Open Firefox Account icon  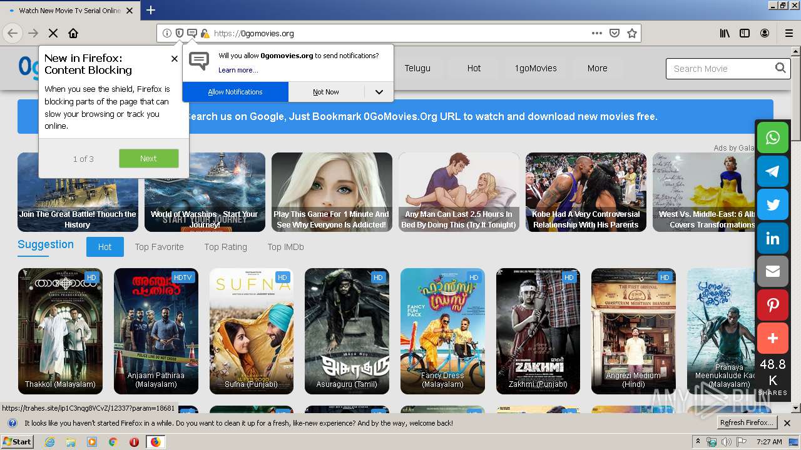[765, 33]
